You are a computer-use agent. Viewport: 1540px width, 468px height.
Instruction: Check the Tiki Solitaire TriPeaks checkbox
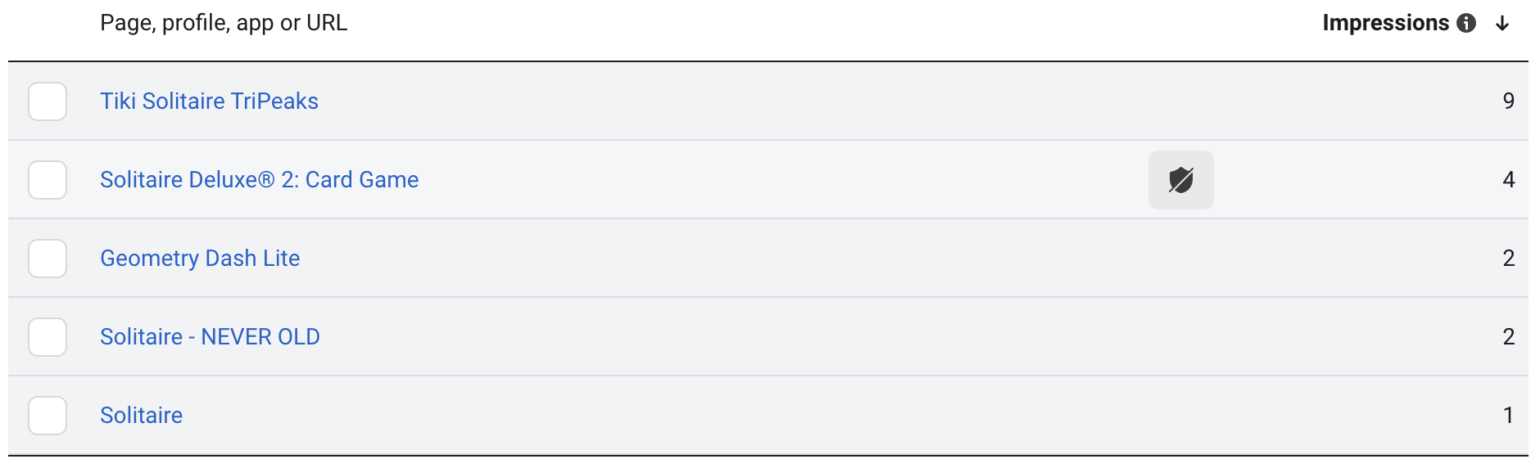[48, 101]
